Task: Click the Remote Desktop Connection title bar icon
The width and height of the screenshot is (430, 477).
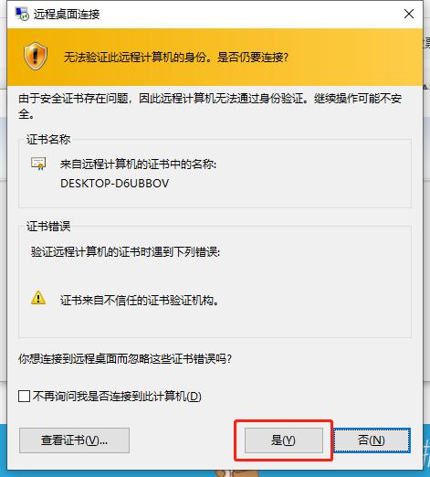Action: [x=22, y=14]
